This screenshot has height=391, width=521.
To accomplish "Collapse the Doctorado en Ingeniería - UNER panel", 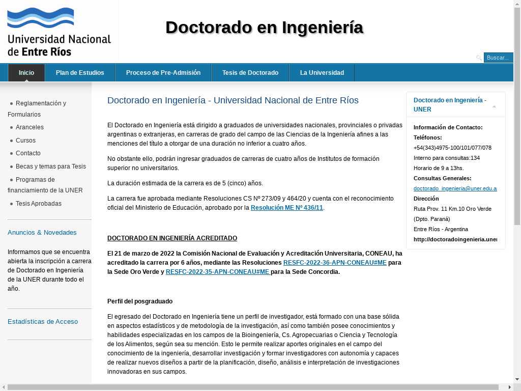I will coord(494,106).
